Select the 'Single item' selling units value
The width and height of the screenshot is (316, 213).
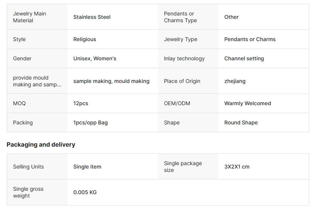[87, 167]
